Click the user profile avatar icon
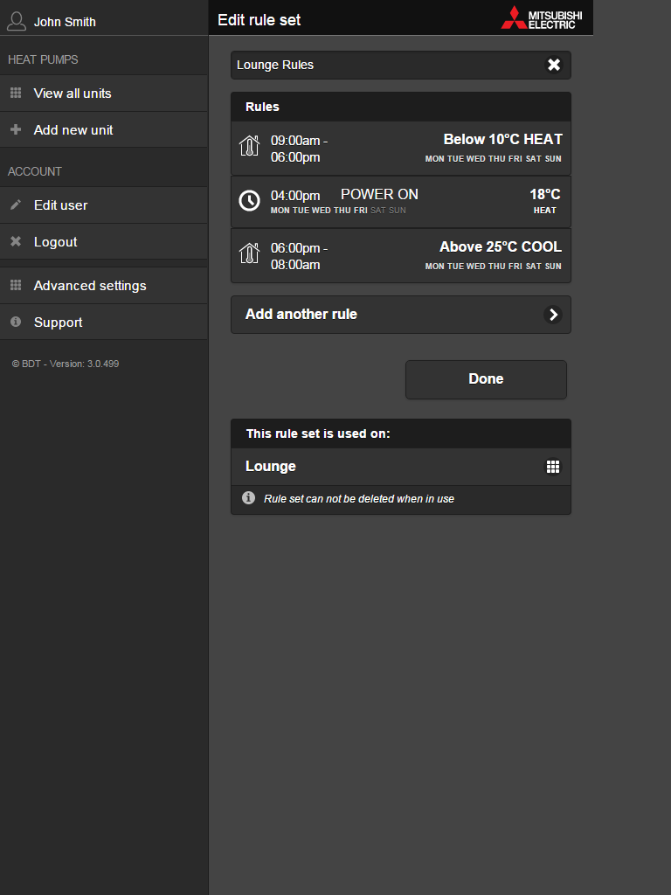This screenshot has height=895, width=671. (17, 21)
